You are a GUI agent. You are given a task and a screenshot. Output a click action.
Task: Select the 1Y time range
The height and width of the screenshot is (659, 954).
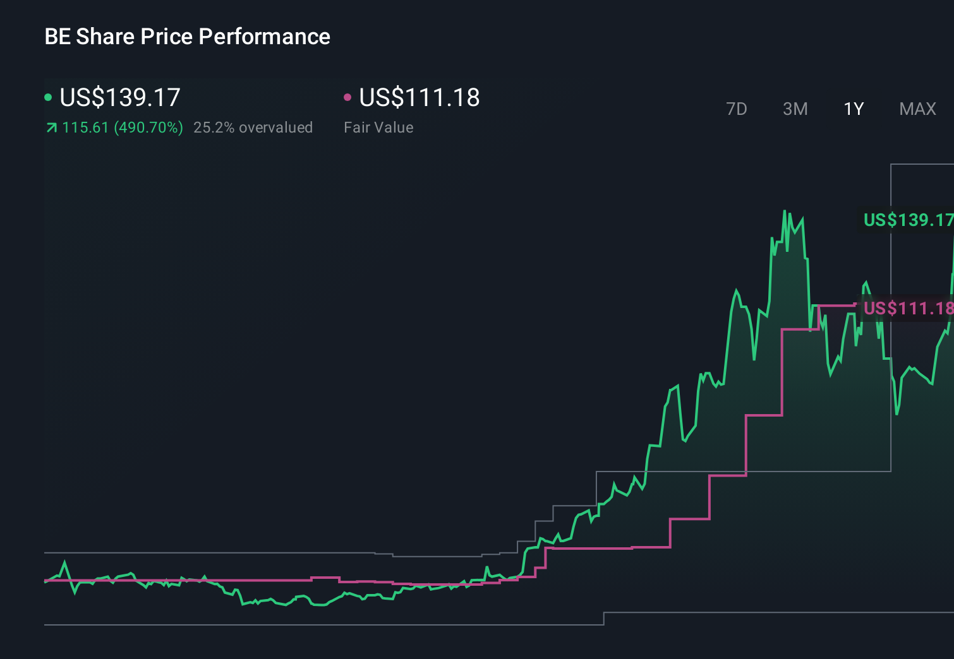click(x=853, y=109)
